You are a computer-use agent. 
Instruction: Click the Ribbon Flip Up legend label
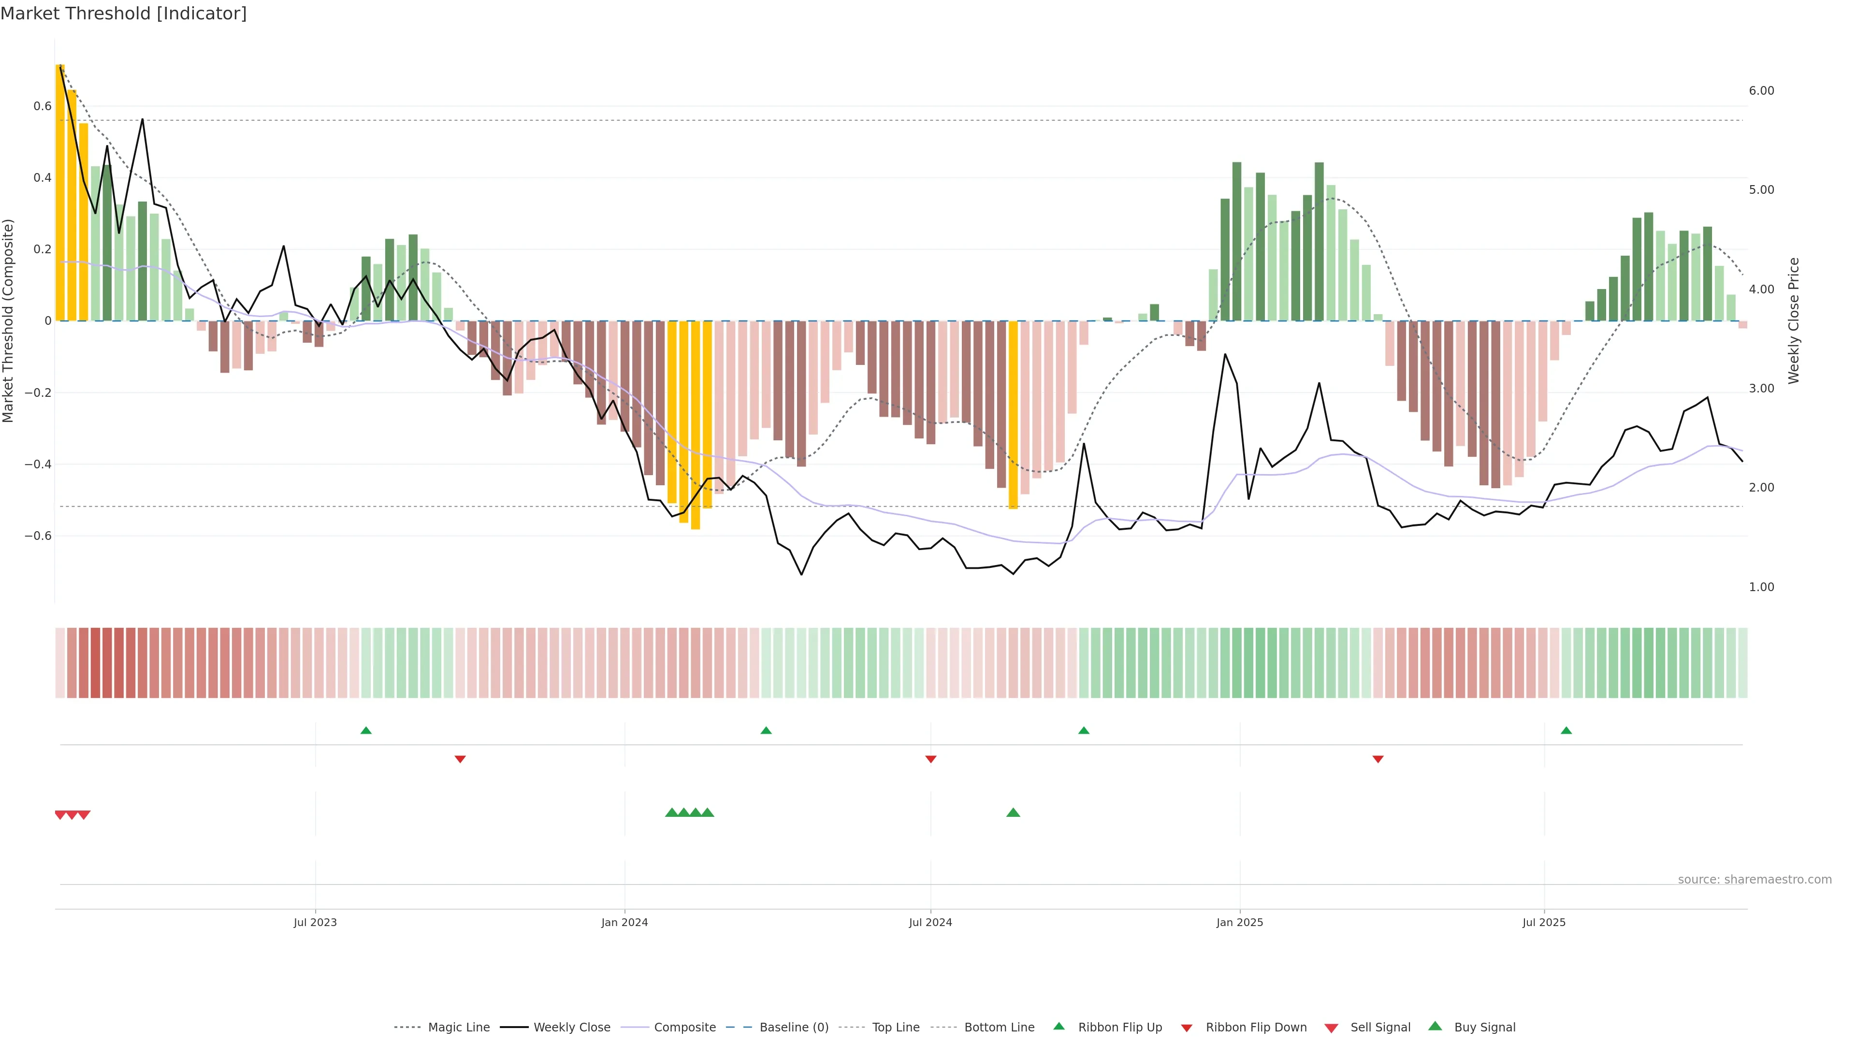[x=1120, y=1028]
